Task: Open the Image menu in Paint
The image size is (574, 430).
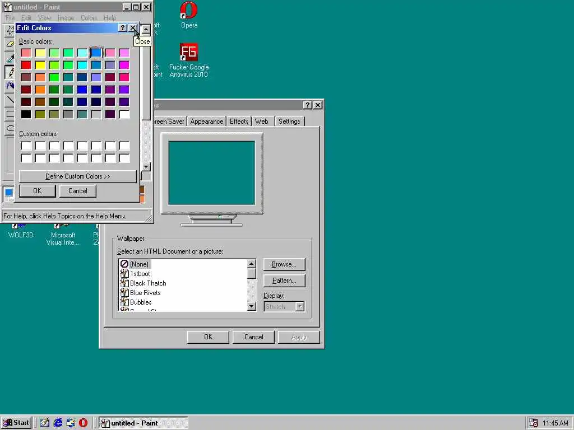Action: pyautogui.click(x=66, y=17)
